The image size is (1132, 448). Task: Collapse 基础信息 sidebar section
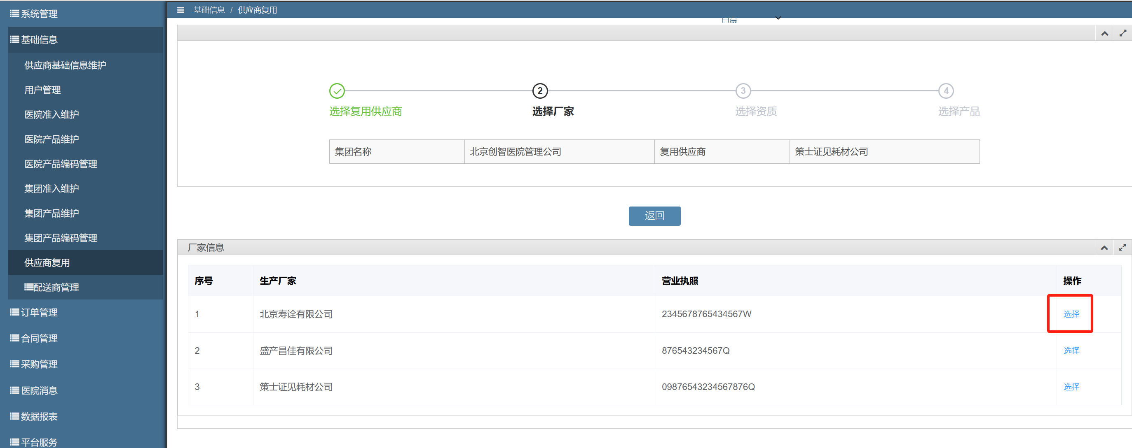(x=85, y=39)
